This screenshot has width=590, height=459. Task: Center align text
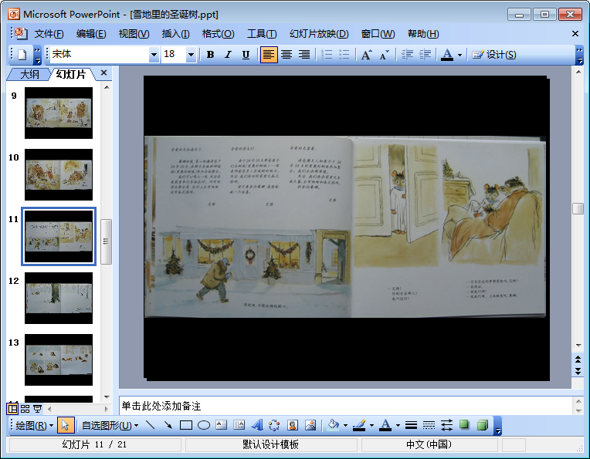(x=287, y=55)
